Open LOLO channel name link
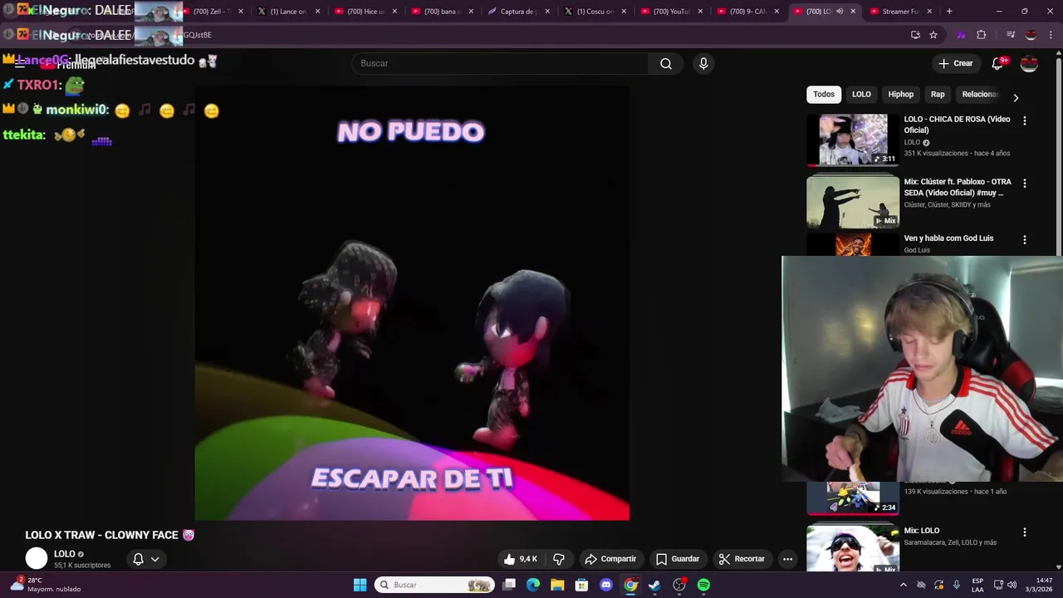 point(64,554)
